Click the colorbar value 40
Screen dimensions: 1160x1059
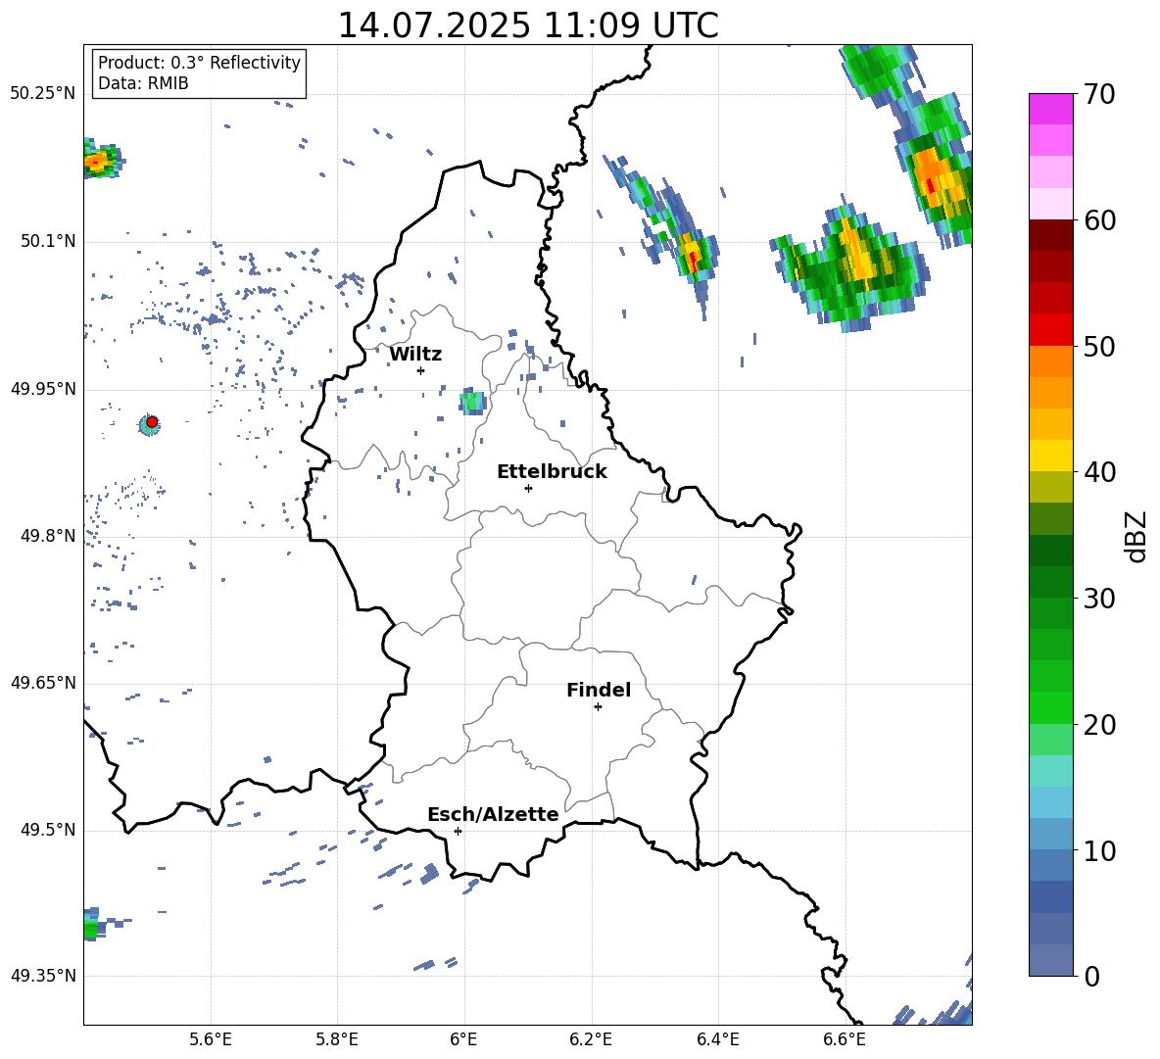click(1098, 472)
